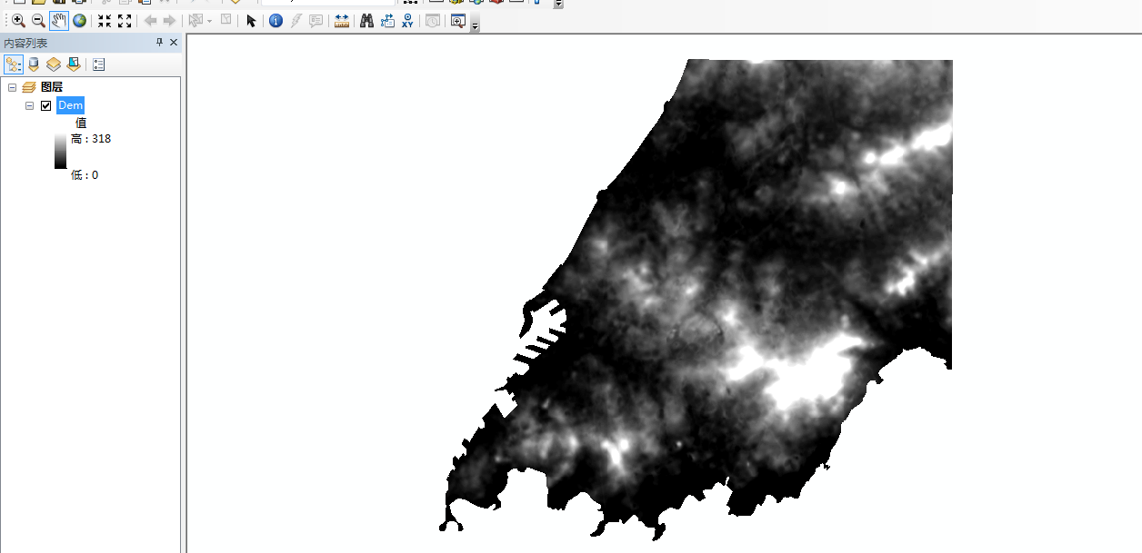1142x553 pixels.
Task: Open the Go To XY tool
Action: point(407,20)
